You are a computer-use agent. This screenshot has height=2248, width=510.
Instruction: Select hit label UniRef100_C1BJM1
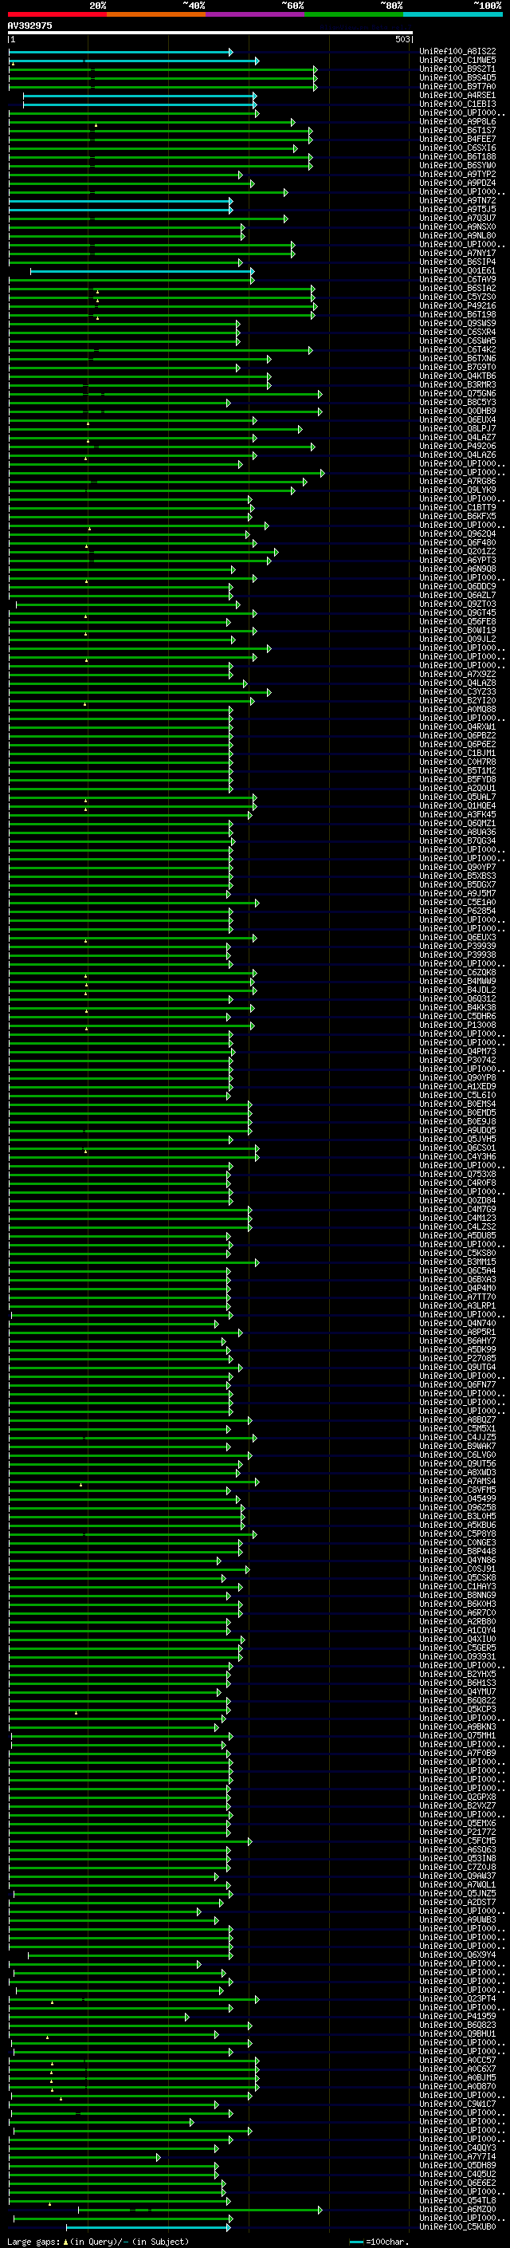tap(457, 753)
